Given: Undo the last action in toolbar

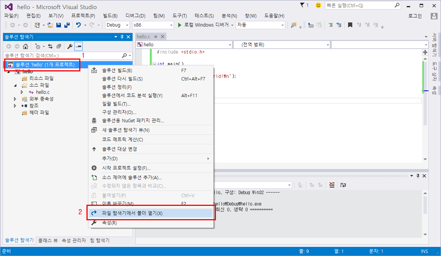Looking at the screenshot, I should pyautogui.click(x=78, y=25).
